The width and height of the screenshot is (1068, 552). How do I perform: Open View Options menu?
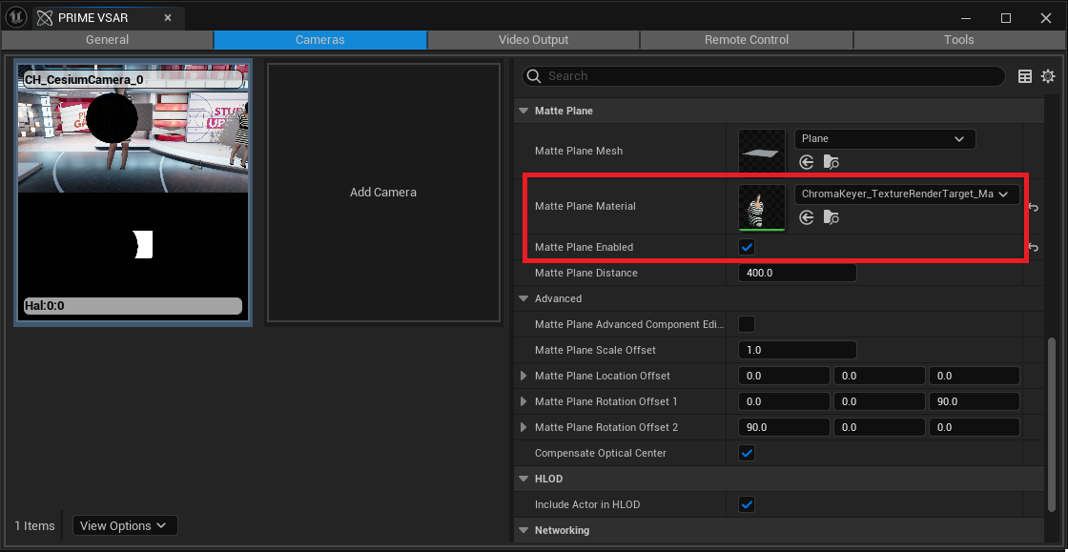[124, 525]
